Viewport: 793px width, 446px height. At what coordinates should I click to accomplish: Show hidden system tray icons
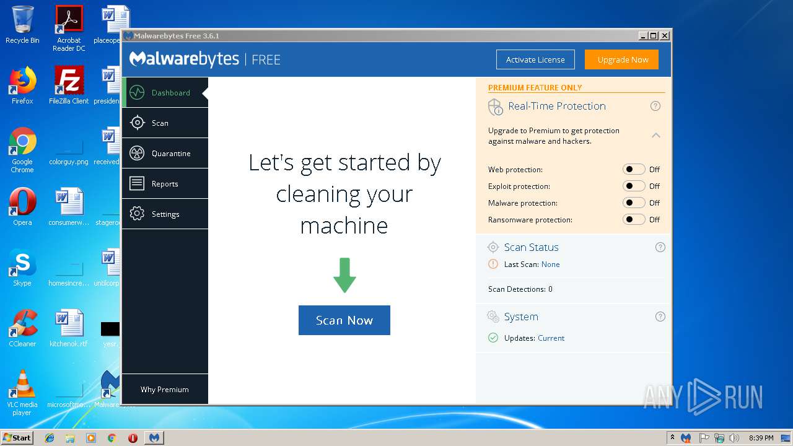click(672, 437)
